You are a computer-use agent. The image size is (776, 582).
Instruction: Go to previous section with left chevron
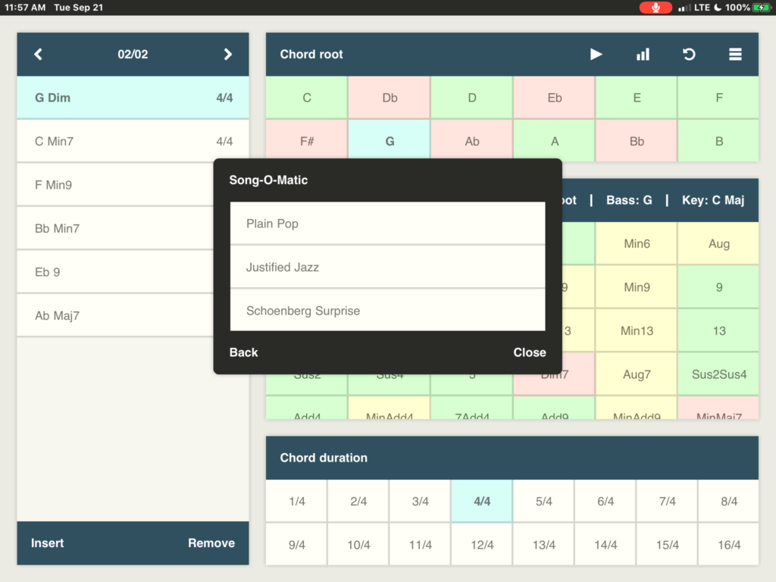(39, 55)
